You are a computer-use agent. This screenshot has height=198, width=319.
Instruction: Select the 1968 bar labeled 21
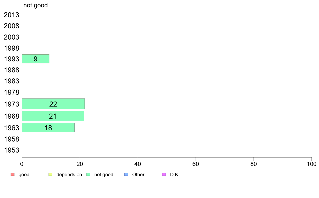point(53,116)
